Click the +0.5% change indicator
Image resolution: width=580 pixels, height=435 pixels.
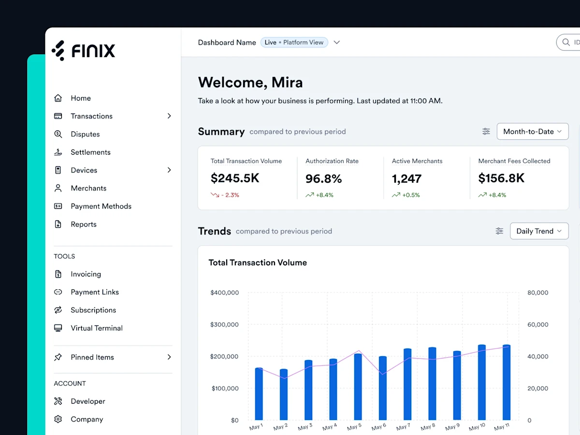(x=406, y=195)
